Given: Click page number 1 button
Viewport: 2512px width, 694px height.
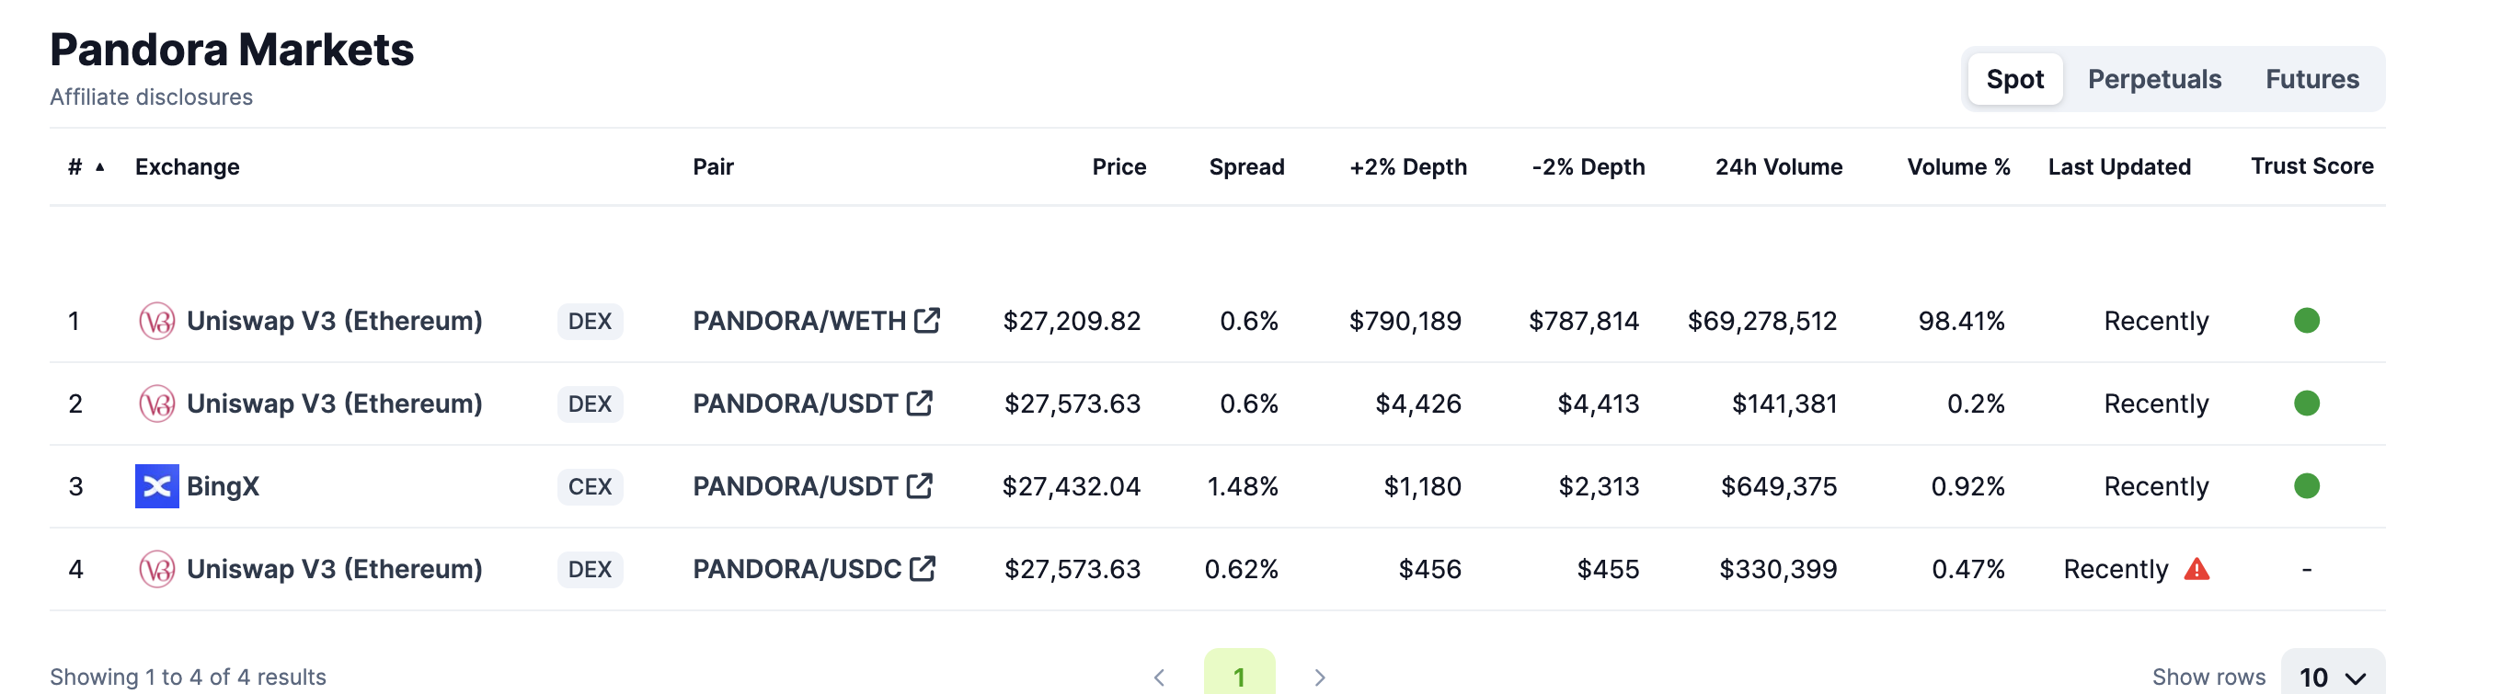Looking at the screenshot, I should point(1238,675).
